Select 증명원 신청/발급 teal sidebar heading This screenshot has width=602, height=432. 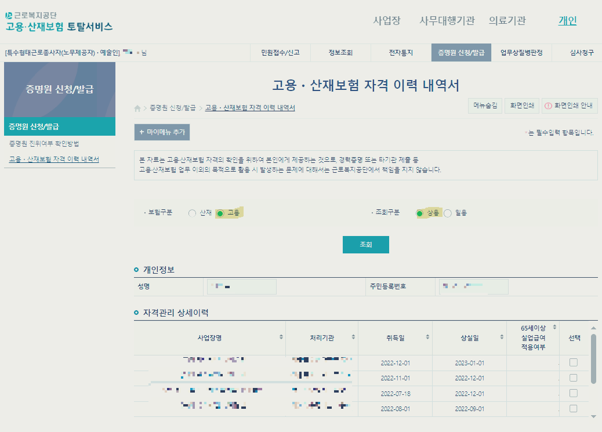[60, 126]
